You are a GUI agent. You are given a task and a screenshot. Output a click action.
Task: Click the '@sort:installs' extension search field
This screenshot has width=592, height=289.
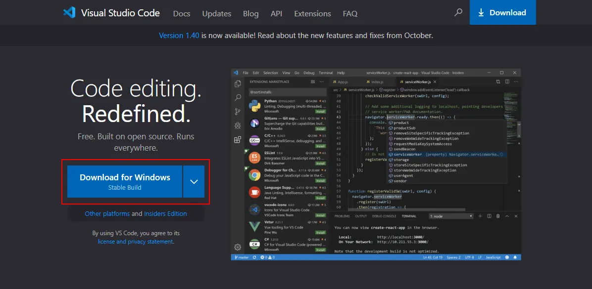pos(288,91)
